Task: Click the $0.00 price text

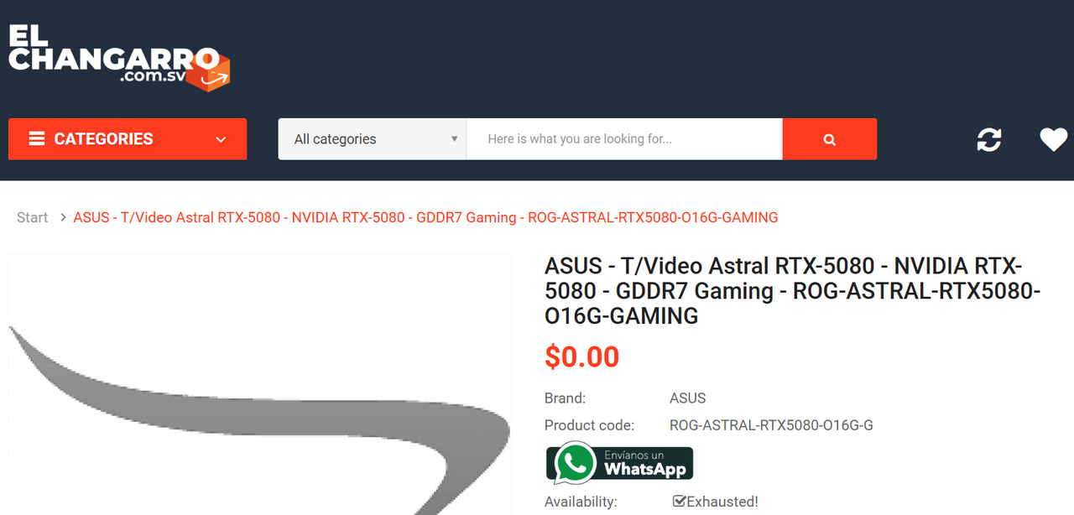Action: pyautogui.click(x=581, y=356)
